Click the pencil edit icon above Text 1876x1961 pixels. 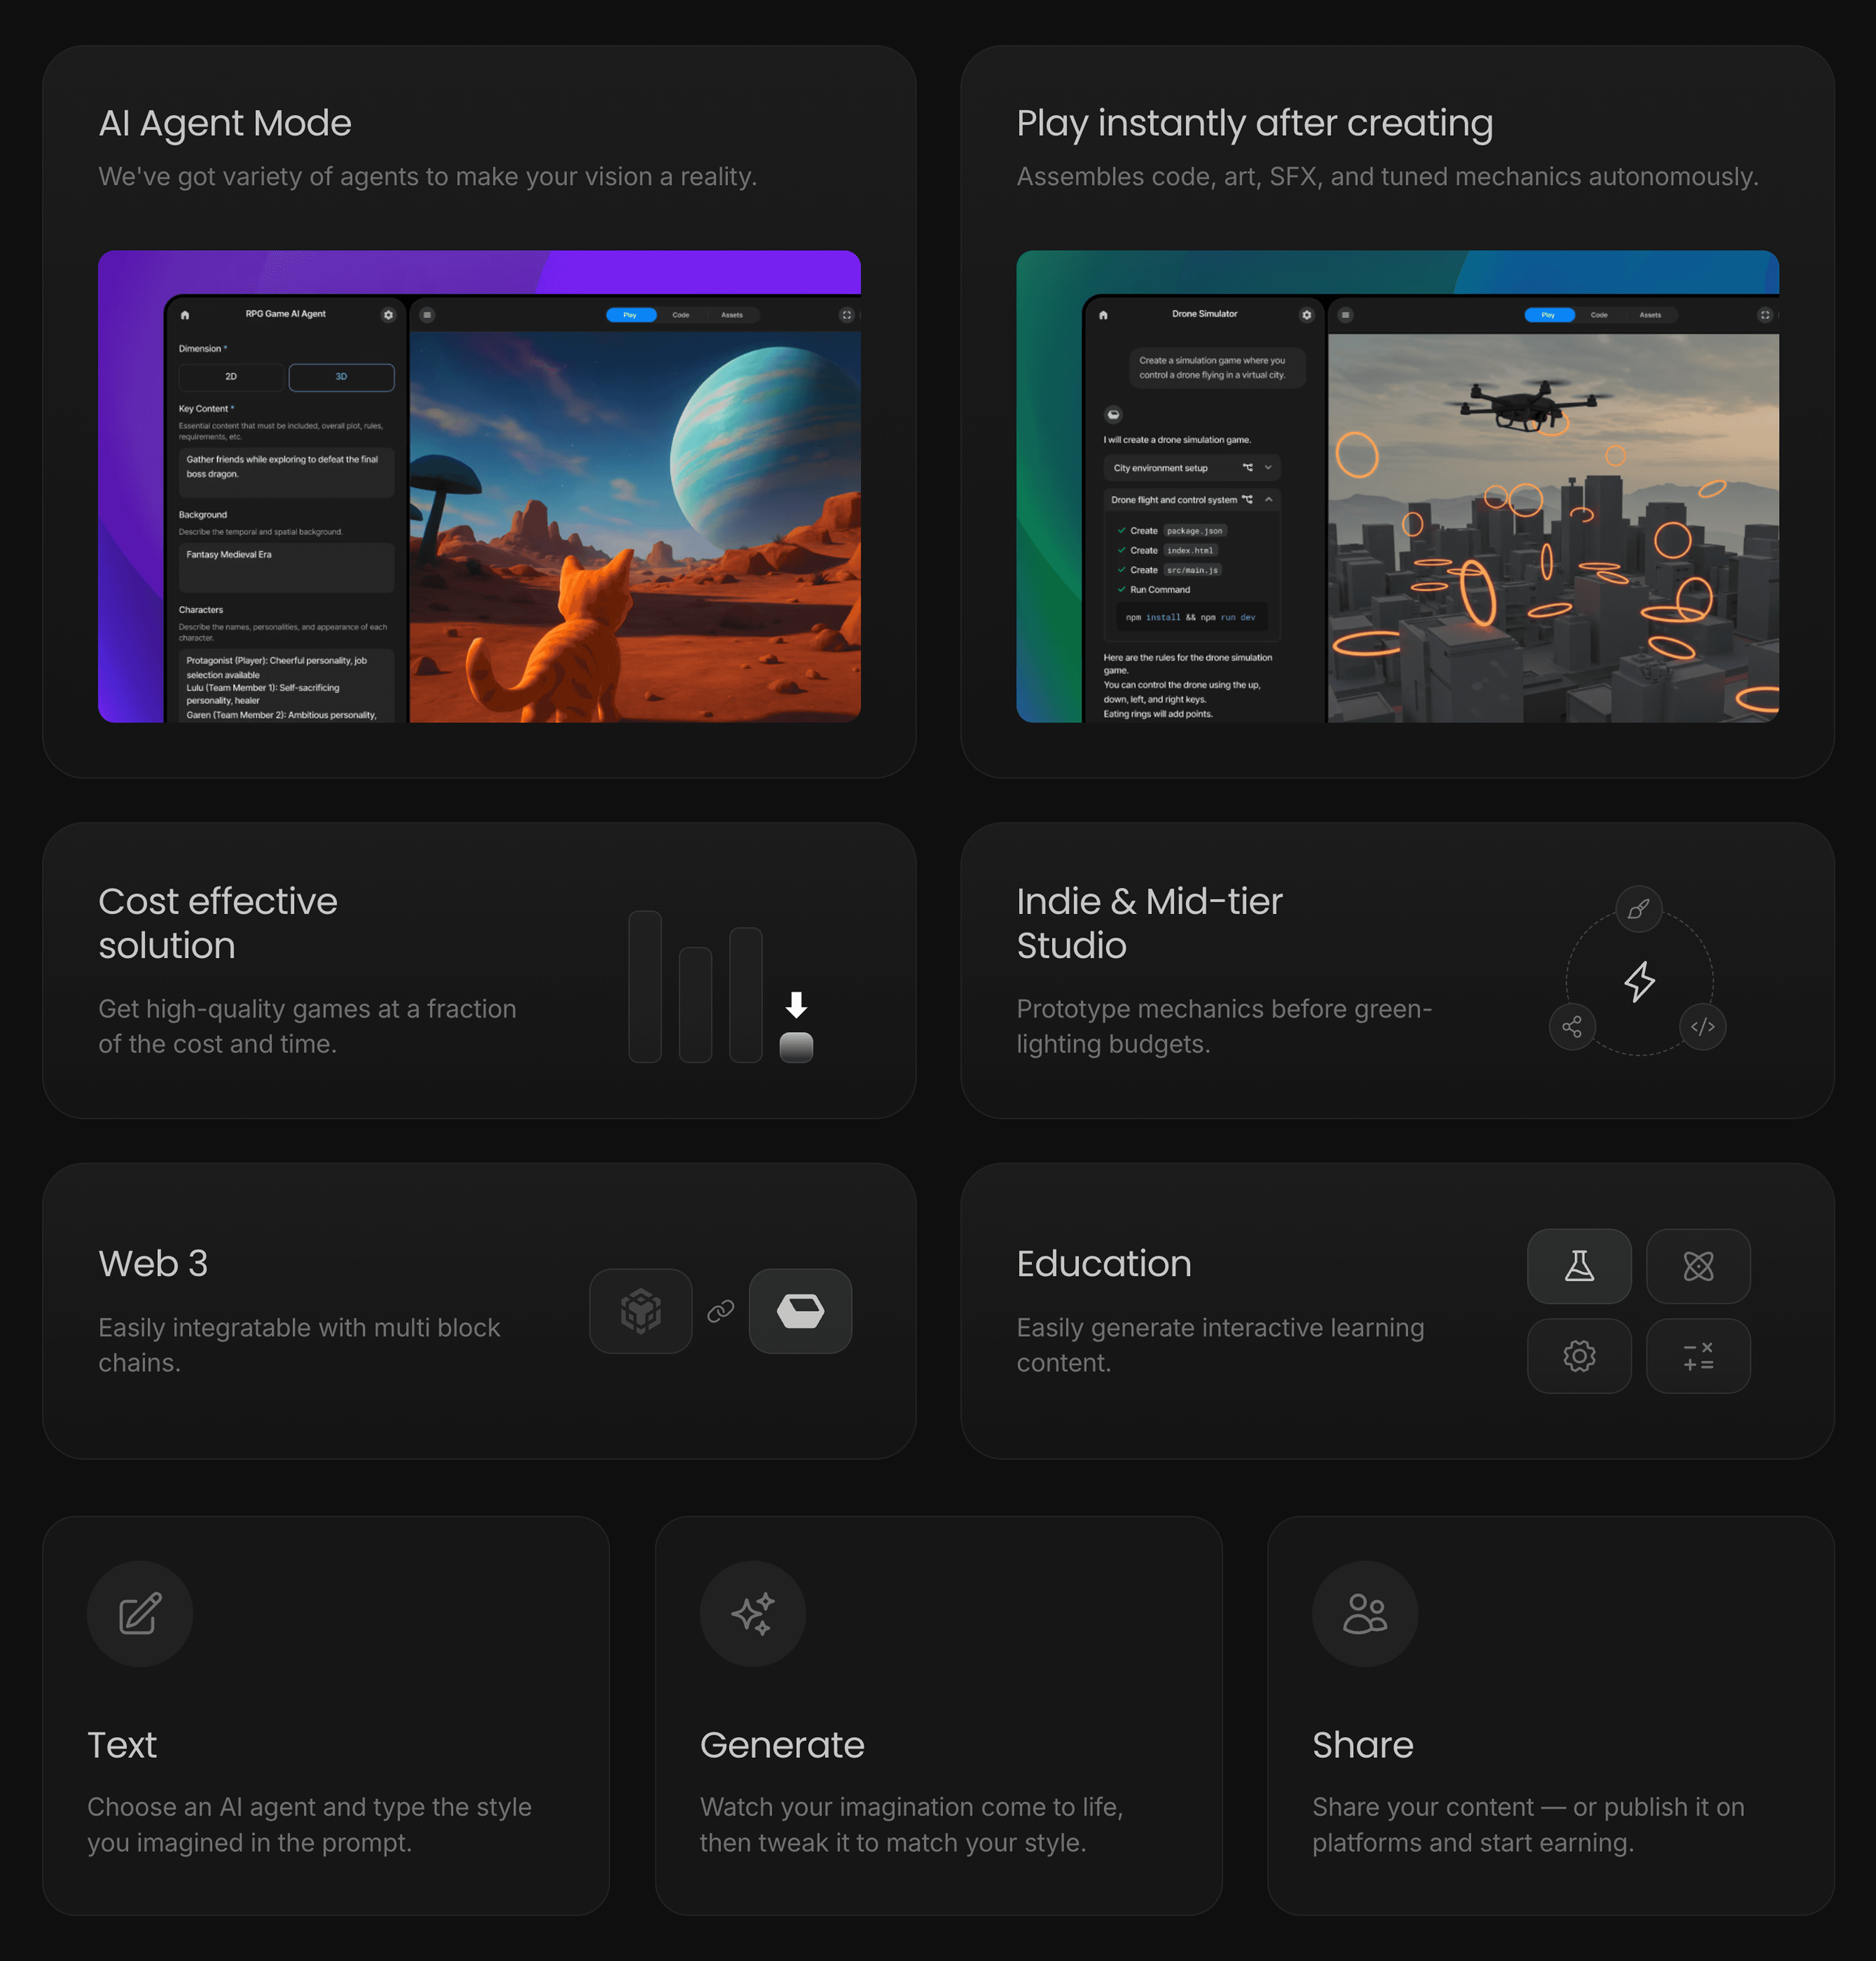140,1613
